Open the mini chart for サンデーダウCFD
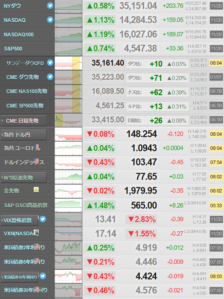The image size is (224, 299). click(69, 63)
